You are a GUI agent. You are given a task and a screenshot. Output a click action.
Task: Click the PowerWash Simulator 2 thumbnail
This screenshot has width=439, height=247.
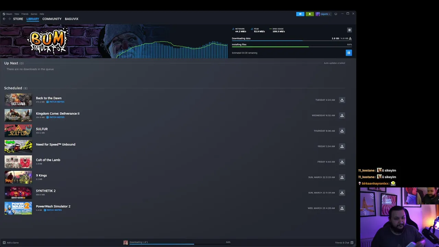click(x=18, y=208)
